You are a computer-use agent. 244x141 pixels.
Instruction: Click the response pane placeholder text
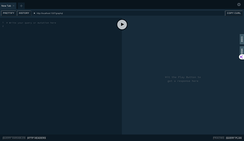[x=183, y=79]
